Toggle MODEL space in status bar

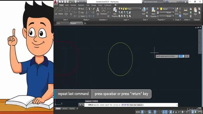point(138,112)
